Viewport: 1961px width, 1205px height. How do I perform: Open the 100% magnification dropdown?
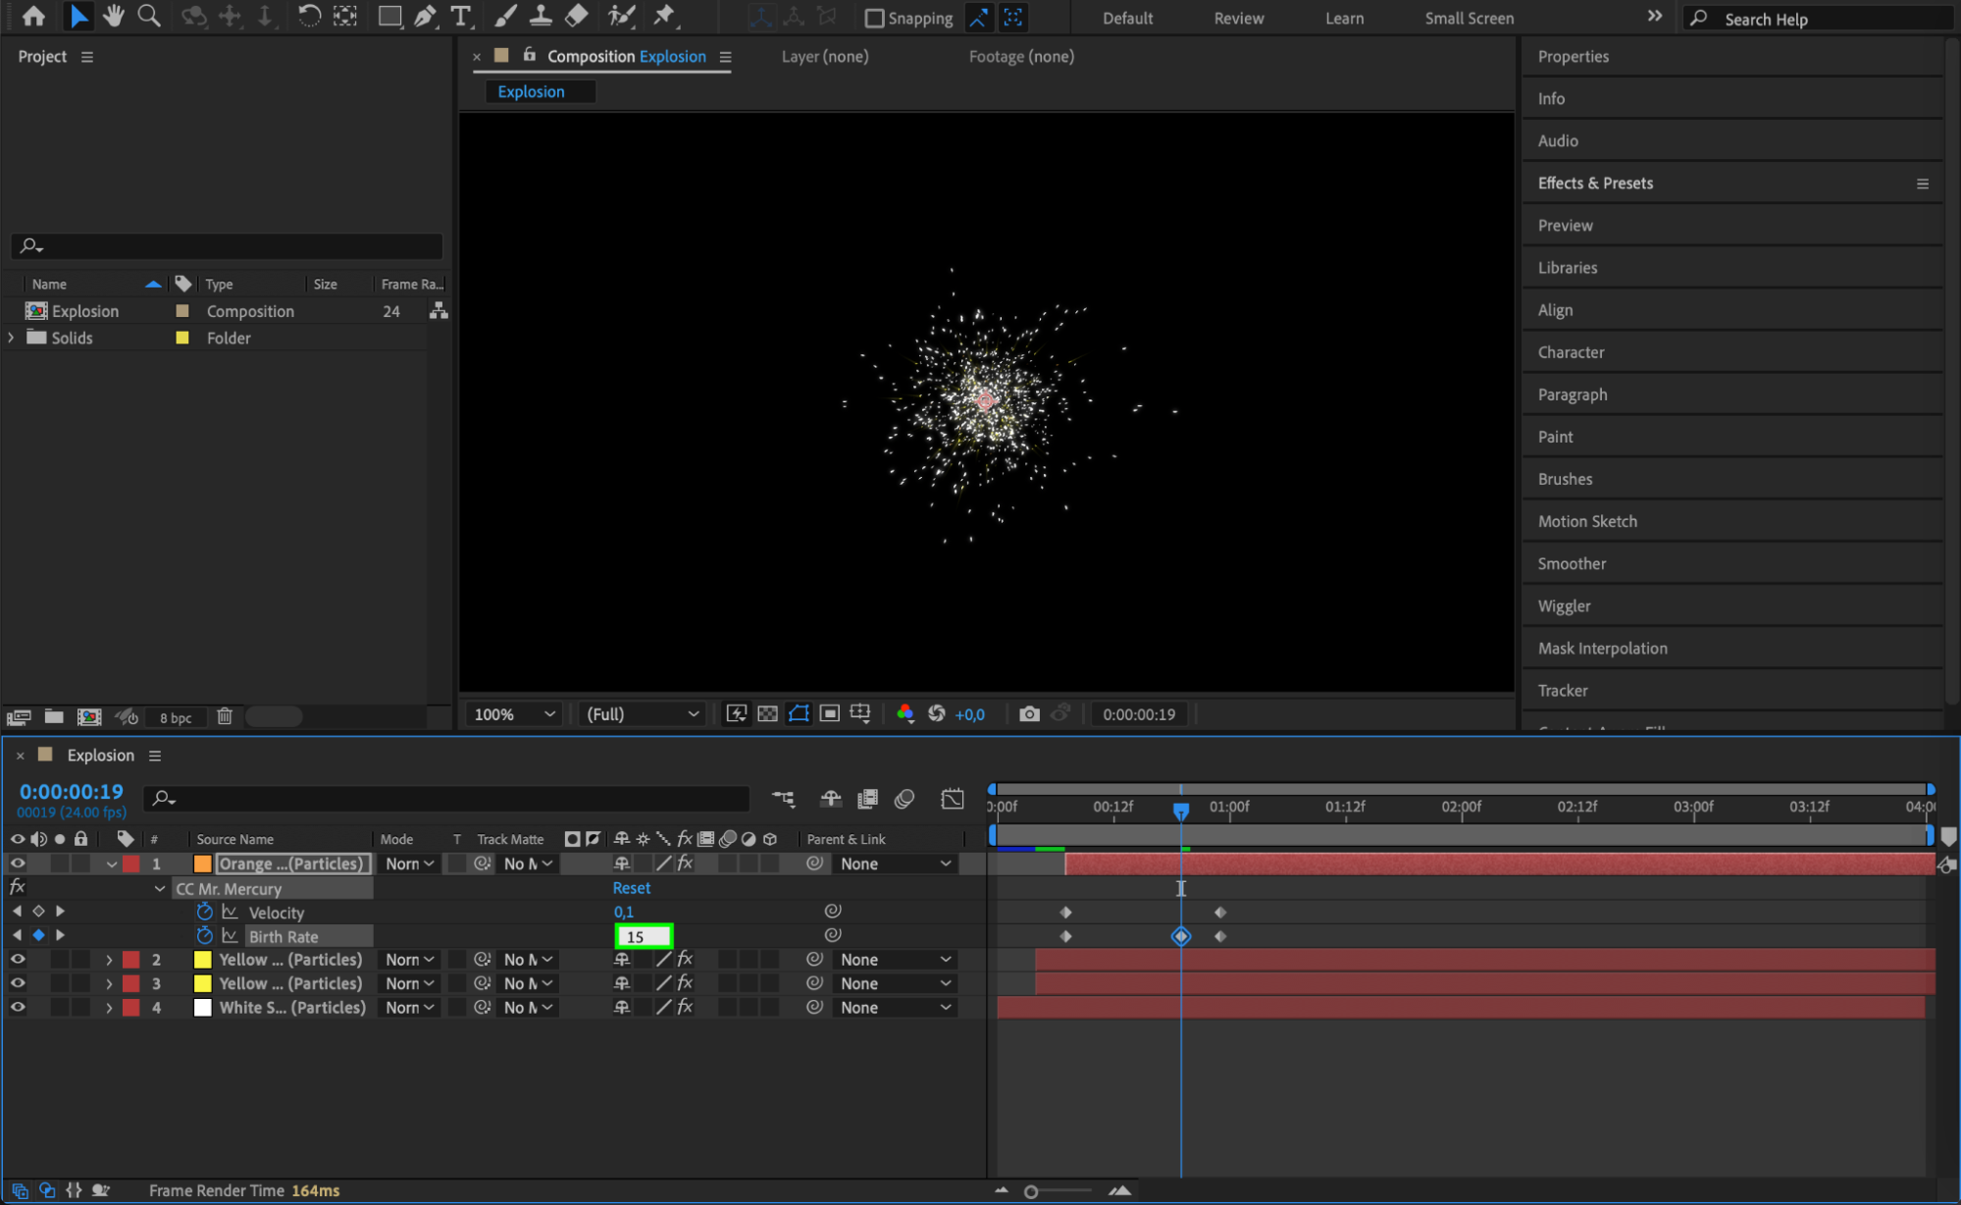pyautogui.click(x=514, y=714)
